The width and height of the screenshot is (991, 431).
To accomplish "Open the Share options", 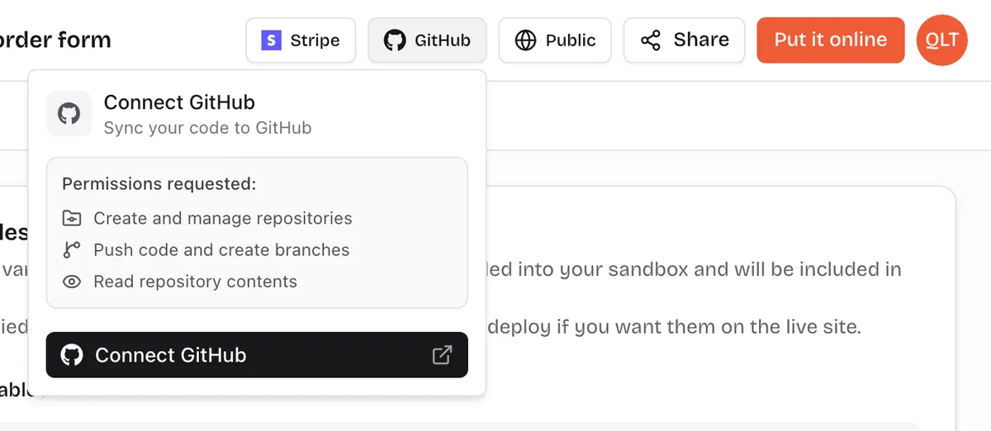I will pyautogui.click(x=685, y=40).
